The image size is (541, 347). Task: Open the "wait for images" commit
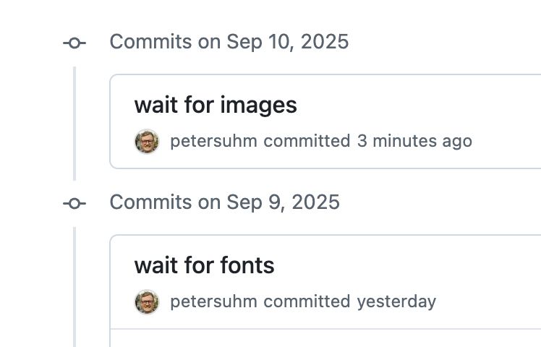(x=216, y=106)
